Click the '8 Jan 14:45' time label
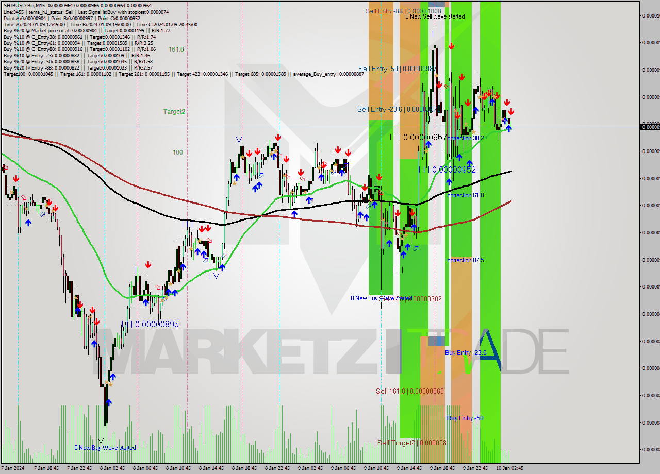This screenshot has height=474, width=660. (211, 468)
